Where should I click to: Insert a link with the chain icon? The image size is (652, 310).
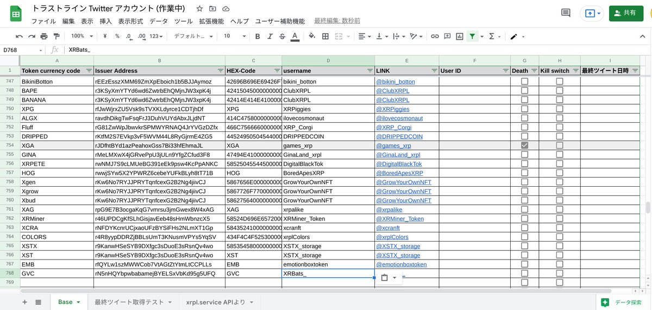pos(435,36)
